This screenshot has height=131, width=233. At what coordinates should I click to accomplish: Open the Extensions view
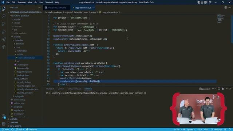click(4, 39)
